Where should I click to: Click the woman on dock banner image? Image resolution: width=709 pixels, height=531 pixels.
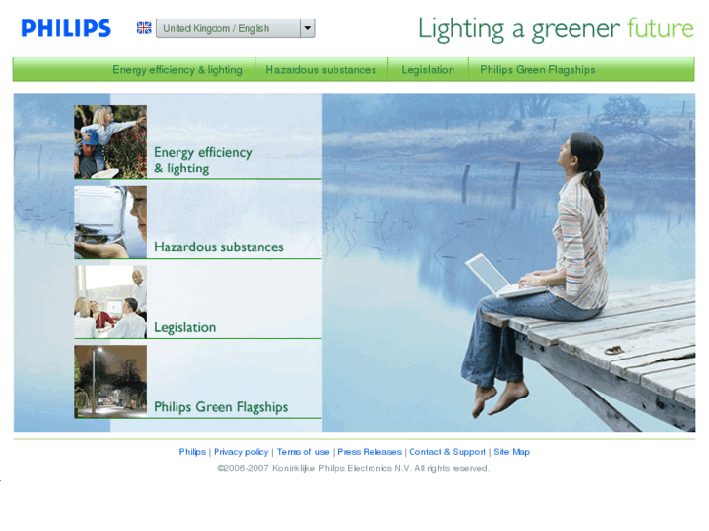[x=509, y=262]
